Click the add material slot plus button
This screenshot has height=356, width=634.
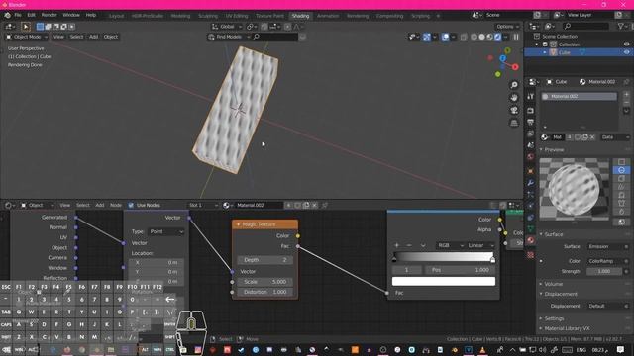point(626,95)
